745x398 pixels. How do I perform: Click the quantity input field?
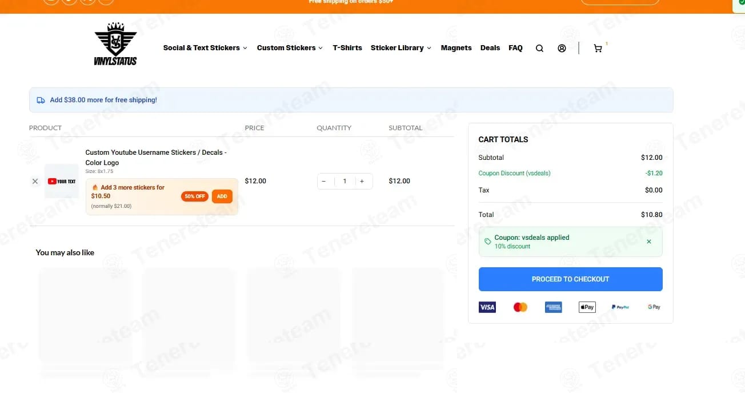(345, 181)
